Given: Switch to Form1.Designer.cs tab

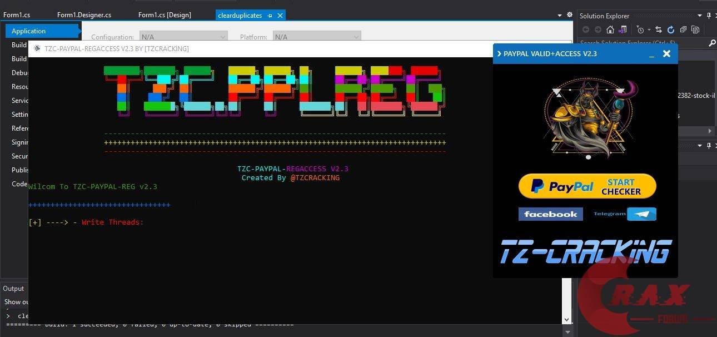Looking at the screenshot, I should point(84,15).
